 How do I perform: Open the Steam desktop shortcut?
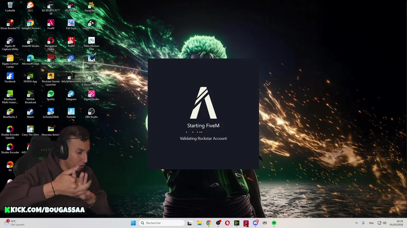[30, 113]
